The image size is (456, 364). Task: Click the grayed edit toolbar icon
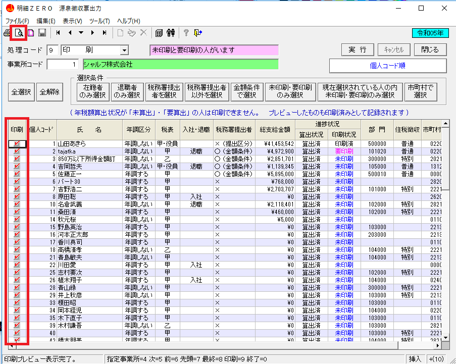[132, 33]
